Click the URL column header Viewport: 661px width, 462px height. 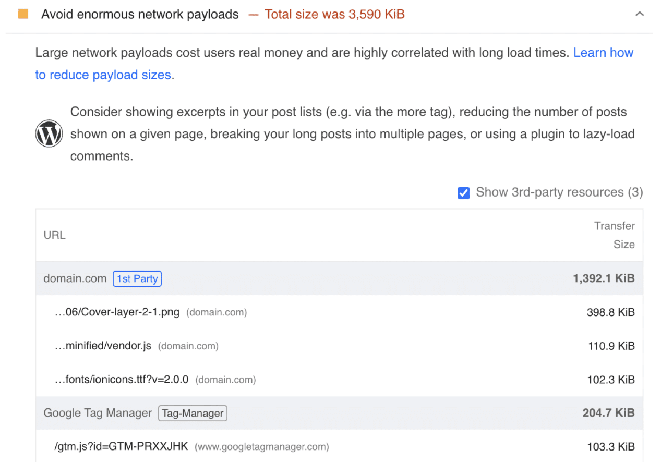coord(54,235)
